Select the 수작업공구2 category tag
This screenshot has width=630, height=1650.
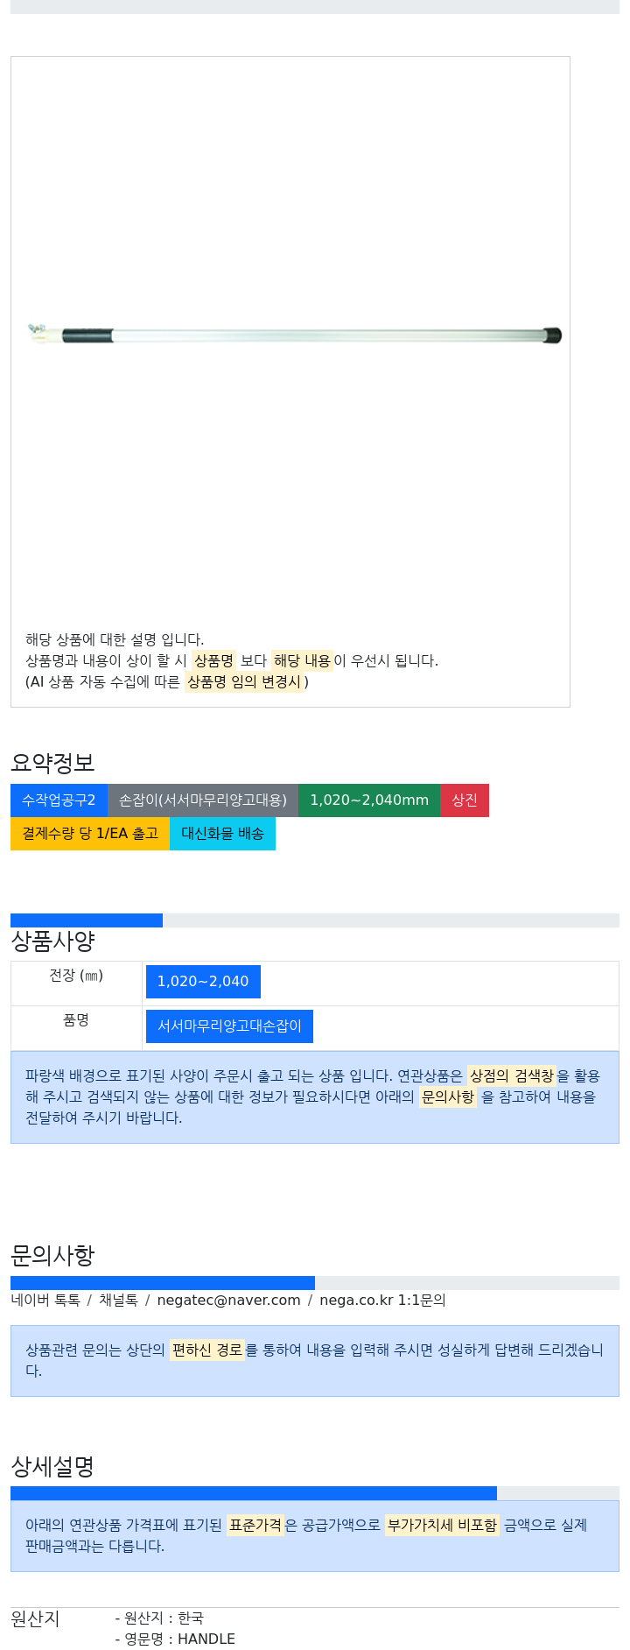pos(59,800)
